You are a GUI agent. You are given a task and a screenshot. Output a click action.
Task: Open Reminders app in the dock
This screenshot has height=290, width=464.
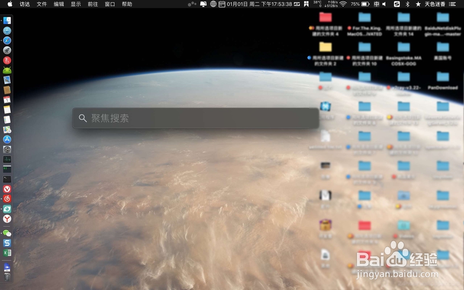click(7, 120)
